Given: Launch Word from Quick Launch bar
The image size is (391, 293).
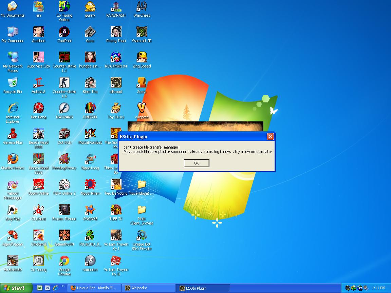Looking at the screenshot, I should coord(48,288).
